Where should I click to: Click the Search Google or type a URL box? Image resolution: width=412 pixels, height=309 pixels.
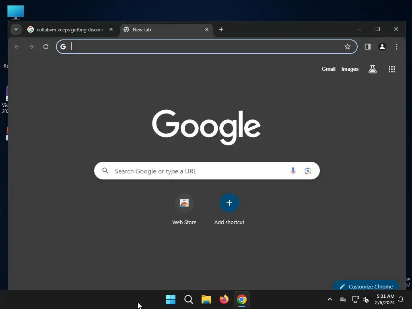click(207, 171)
